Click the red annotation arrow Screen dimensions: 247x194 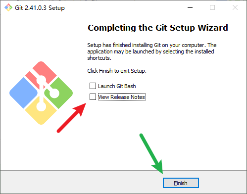coord(71,118)
